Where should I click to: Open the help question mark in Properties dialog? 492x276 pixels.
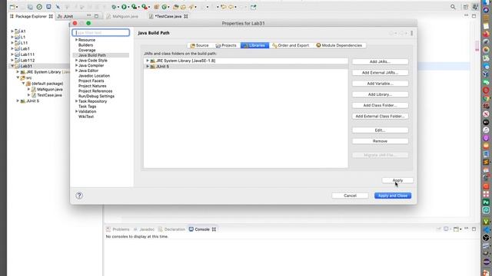(x=79, y=195)
